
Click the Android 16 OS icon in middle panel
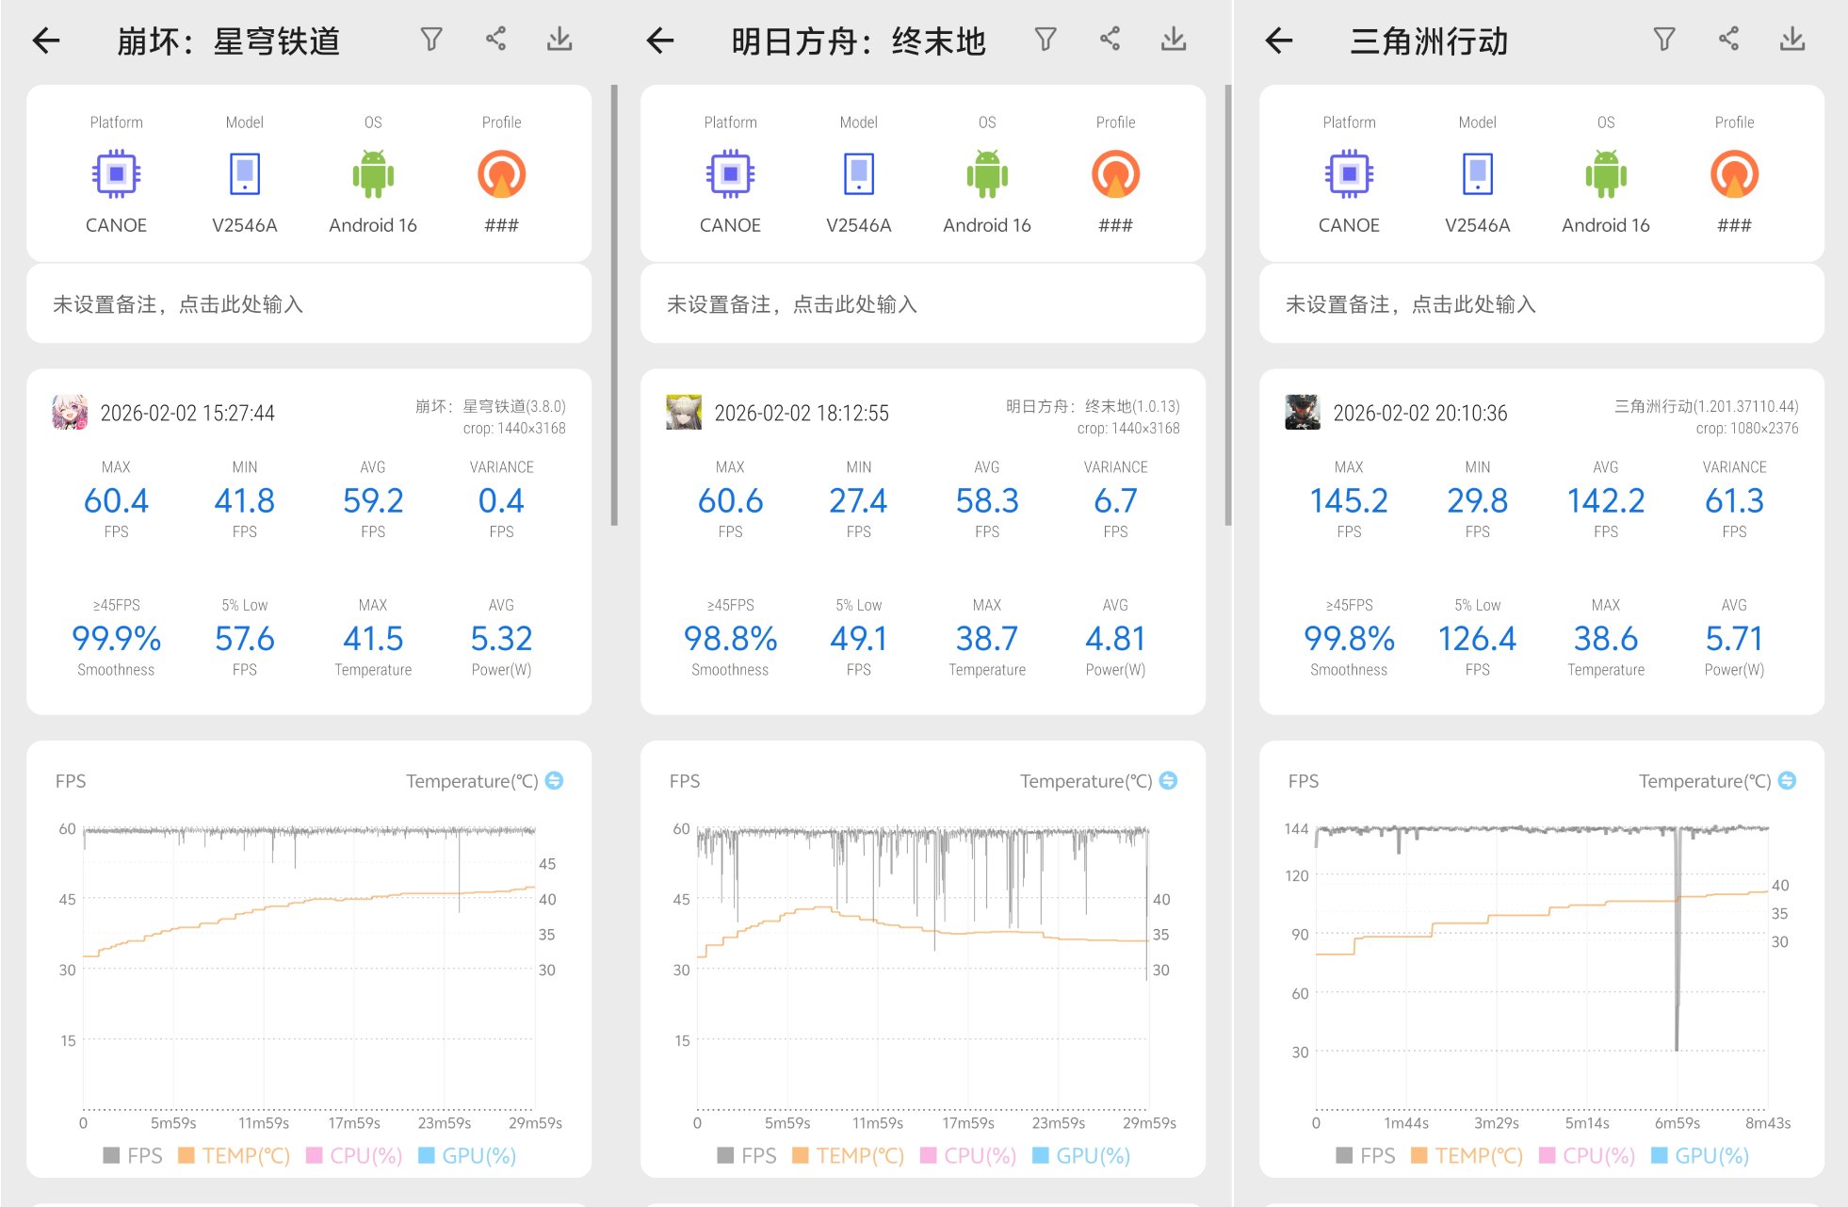[x=986, y=174]
